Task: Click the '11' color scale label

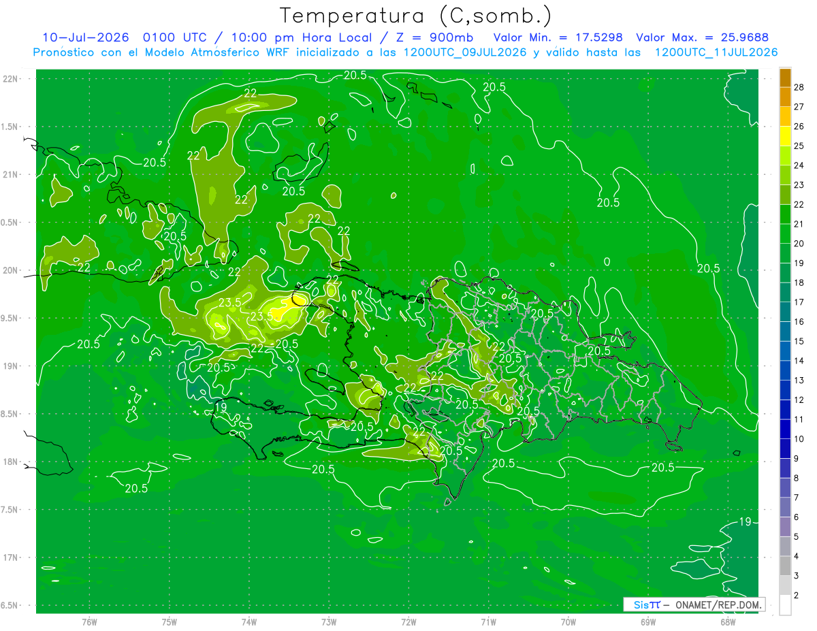Action: (799, 419)
